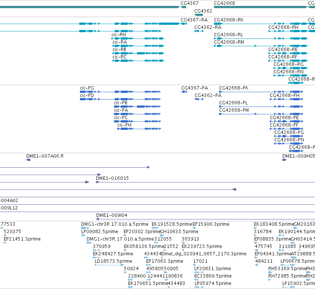Open the CG42668-RM transcript label
This screenshot has width=315, height=289.
(229, 42)
